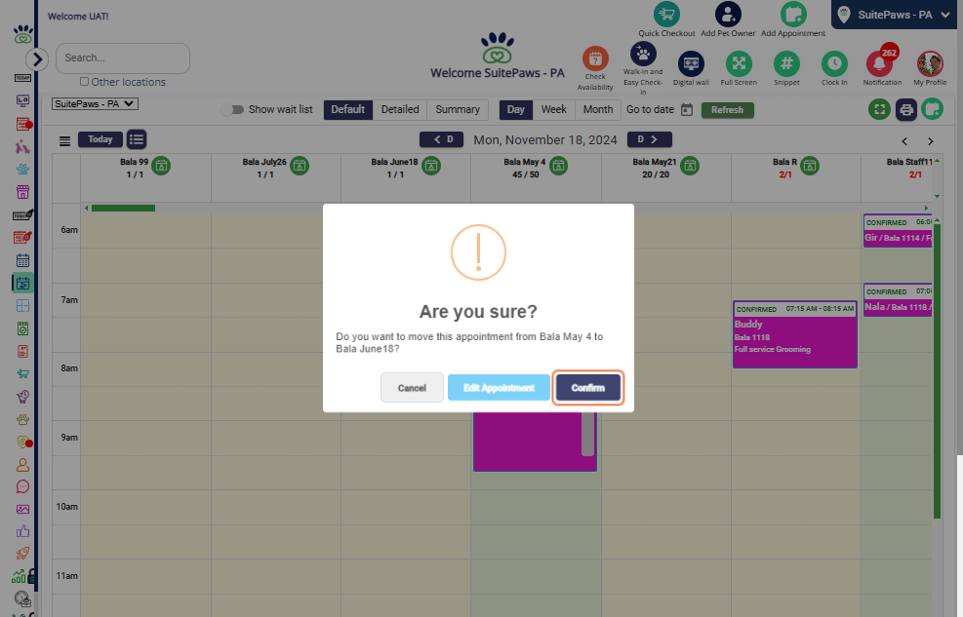This screenshot has width=963, height=617.
Task: Open Notification bell with 262 badge
Action: pos(881,62)
